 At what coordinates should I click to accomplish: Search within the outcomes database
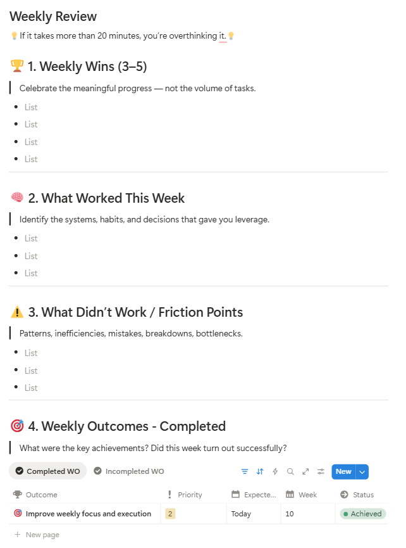[290, 471]
